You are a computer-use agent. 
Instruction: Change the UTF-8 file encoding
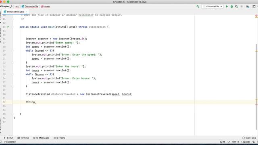pyautogui.click(x=235, y=142)
